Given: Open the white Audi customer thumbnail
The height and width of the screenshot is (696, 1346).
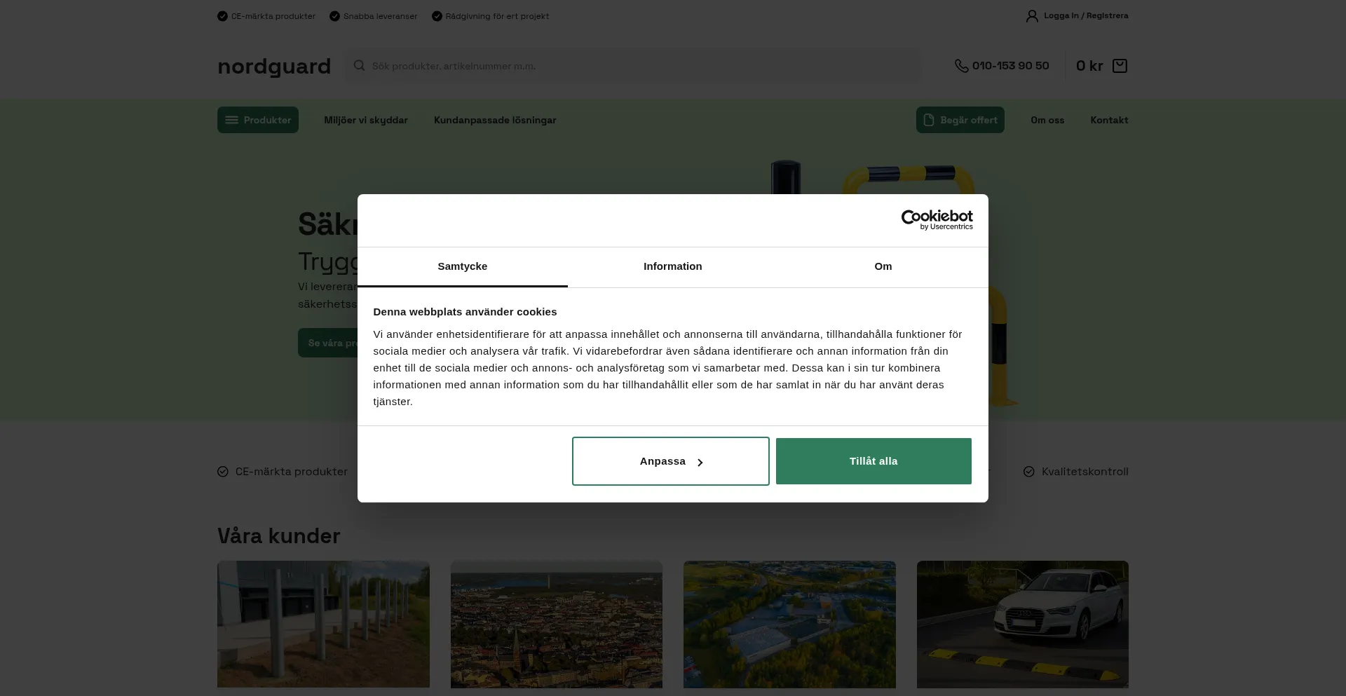Looking at the screenshot, I should pyautogui.click(x=1022, y=624).
